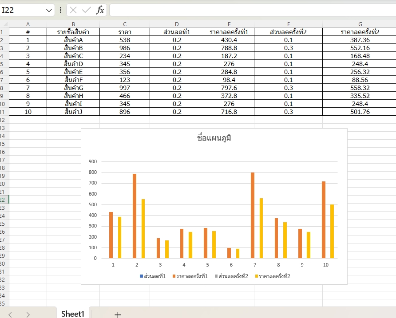Select the chart title ชื่อแผนภูมิ
Image resolution: width=396 pixels, height=318 pixels.
click(x=214, y=138)
